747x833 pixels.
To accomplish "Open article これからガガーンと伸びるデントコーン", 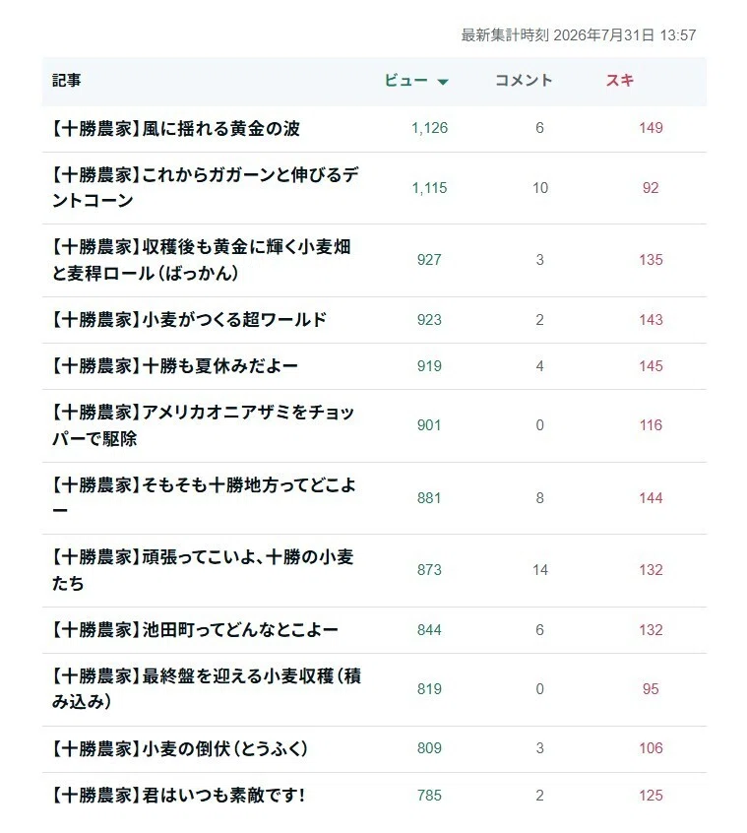I will [205, 187].
